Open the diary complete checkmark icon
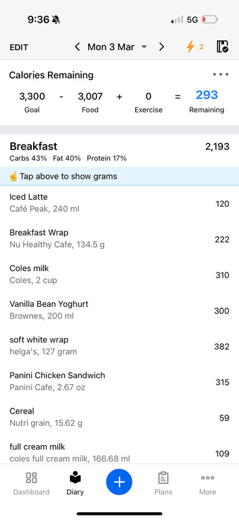Viewport: 239px width, 520px height. (x=223, y=47)
